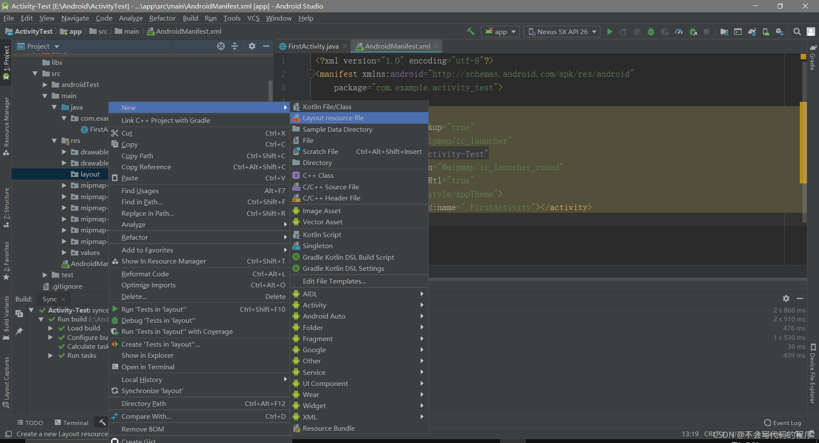Screen dimensions: 819x443
Task: Expand the Load build node
Action: [50, 328]
